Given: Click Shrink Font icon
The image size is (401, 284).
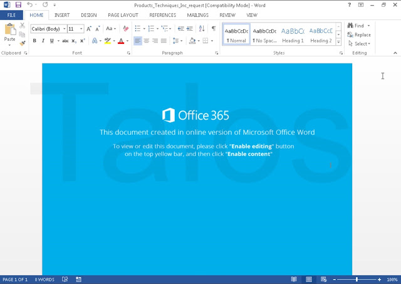Looking at the screenshot, I should coord(98,29).
